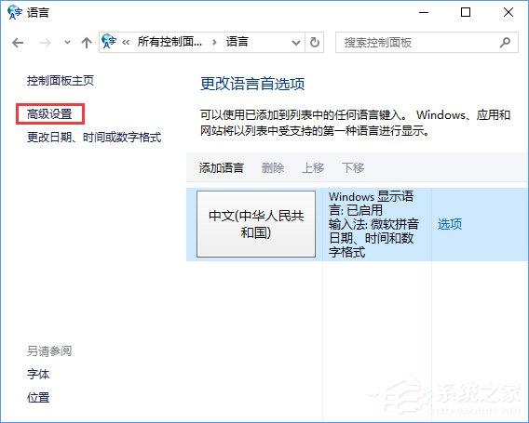
Task: Click the 输入法: 微软拼音 text
Action: click(373, 224)
